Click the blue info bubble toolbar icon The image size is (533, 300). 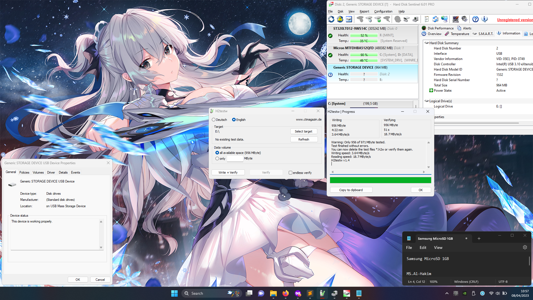click(484, 19)
